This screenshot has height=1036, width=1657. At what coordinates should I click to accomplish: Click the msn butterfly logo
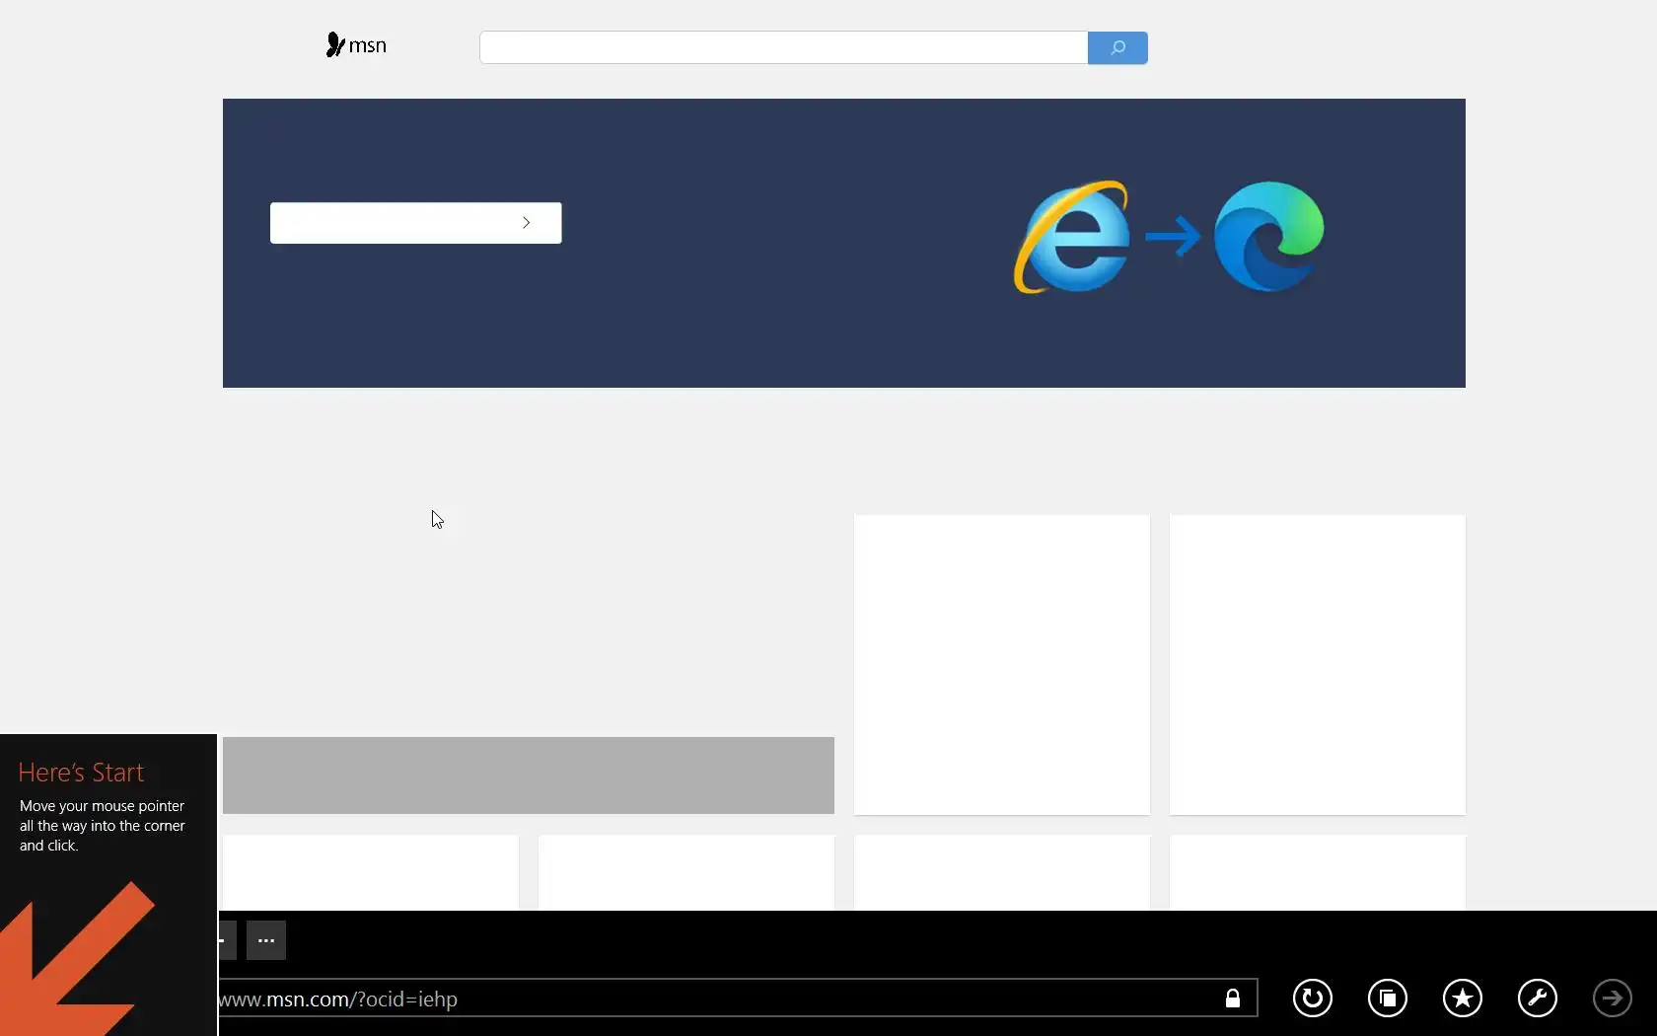tap(356, 45)
